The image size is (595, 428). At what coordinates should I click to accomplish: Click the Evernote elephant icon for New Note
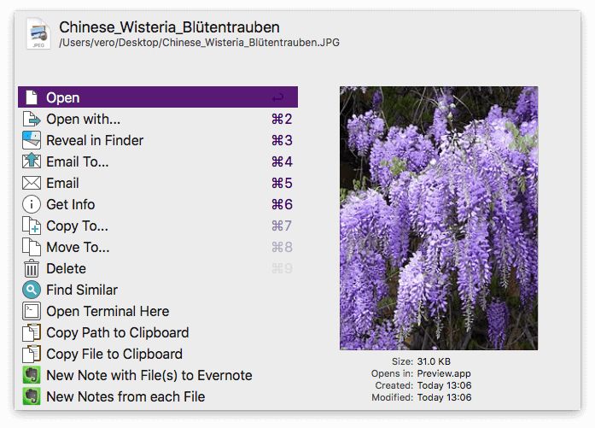[32, 376]
